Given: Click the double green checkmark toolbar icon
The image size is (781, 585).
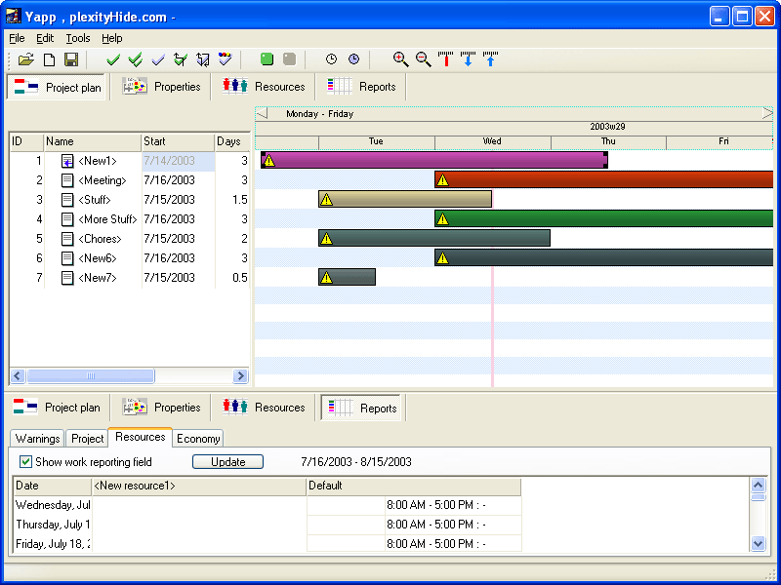Looking at the screenshot, I should pyautogui.click(x=136, y=59).
